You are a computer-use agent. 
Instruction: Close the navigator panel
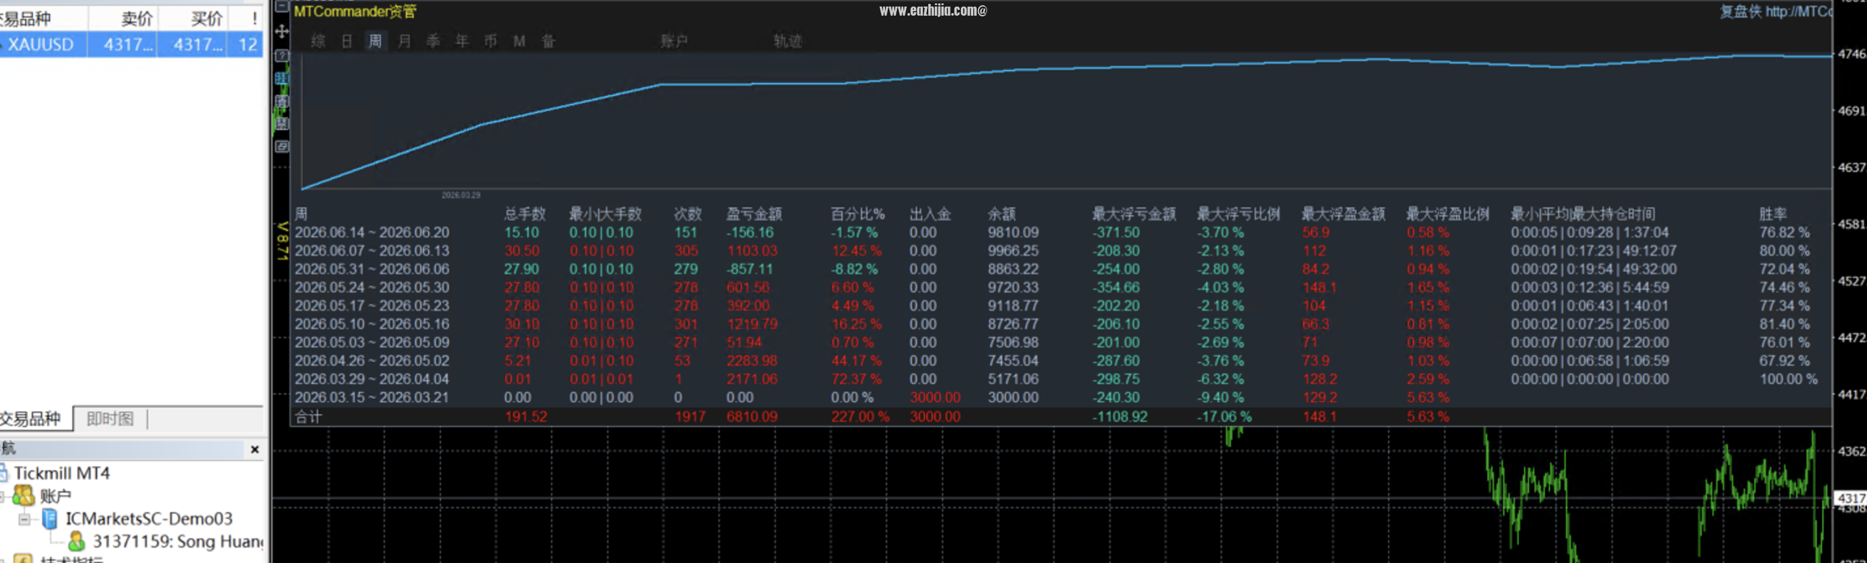[254, 449]
